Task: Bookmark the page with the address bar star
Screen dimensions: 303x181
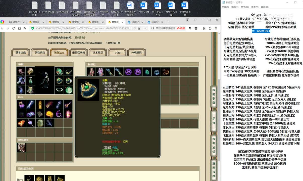Action: click(x=139, y=28)
